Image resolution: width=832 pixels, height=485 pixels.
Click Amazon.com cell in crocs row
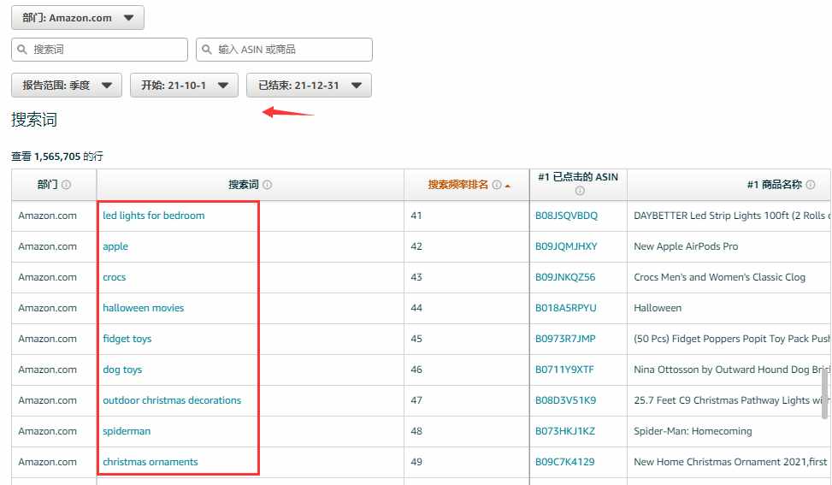47,277
